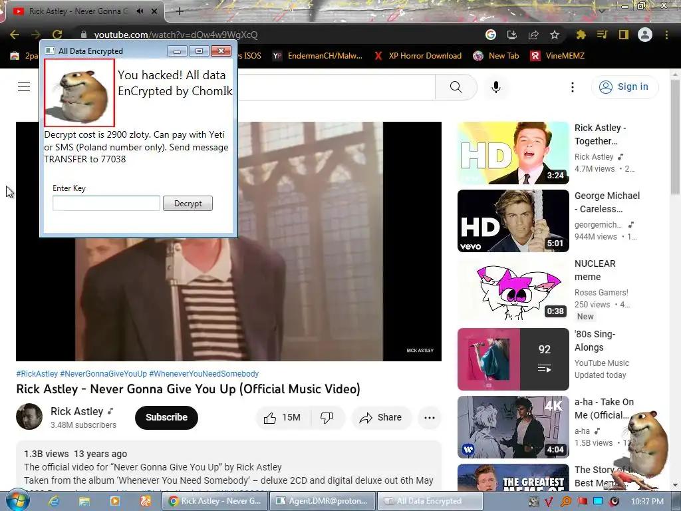Open the Rick Astley channel avatar

pyautogui.click(x=29, y=417)
